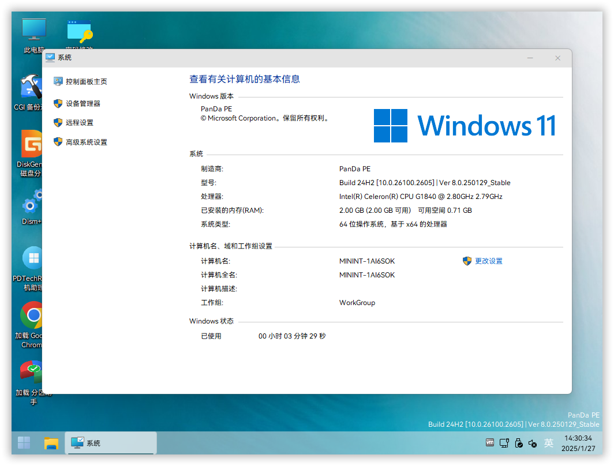The image size is (614, 466).
Task: Click the Microsoft Corporation copyright text
Action: click(x=264, y=118)
